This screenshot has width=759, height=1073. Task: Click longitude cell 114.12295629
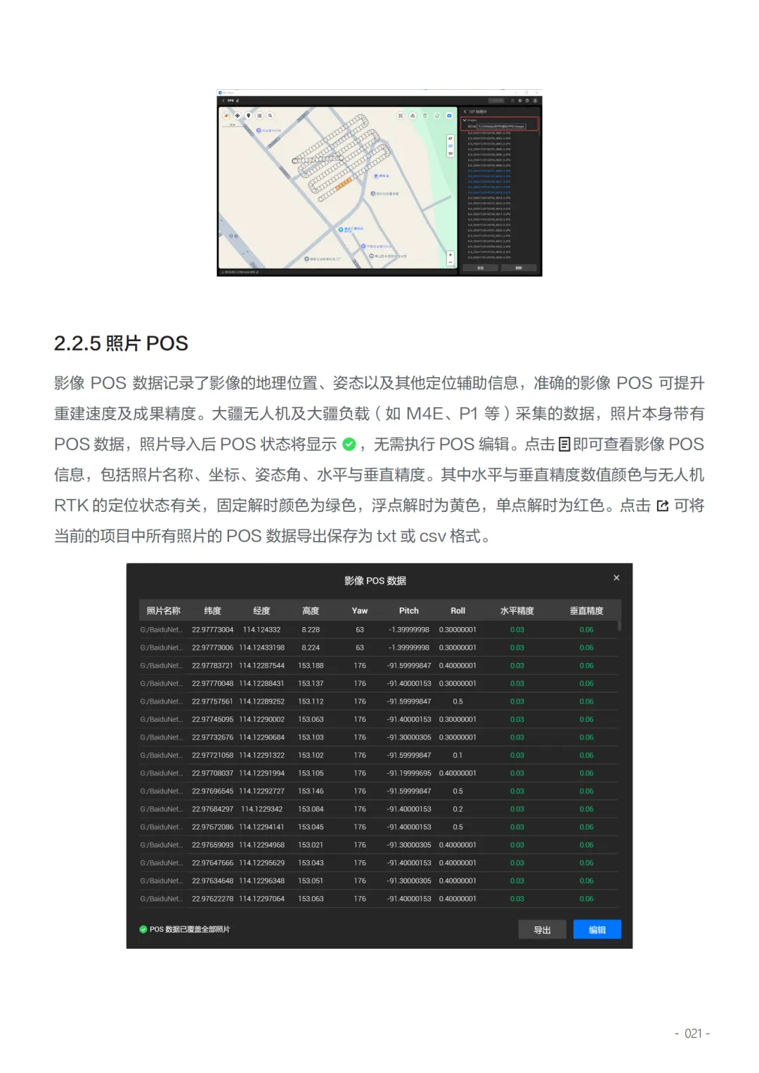tap(261, 863)
